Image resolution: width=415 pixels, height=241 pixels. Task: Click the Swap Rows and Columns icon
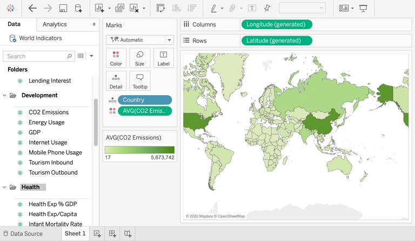[x=160, y=8]
